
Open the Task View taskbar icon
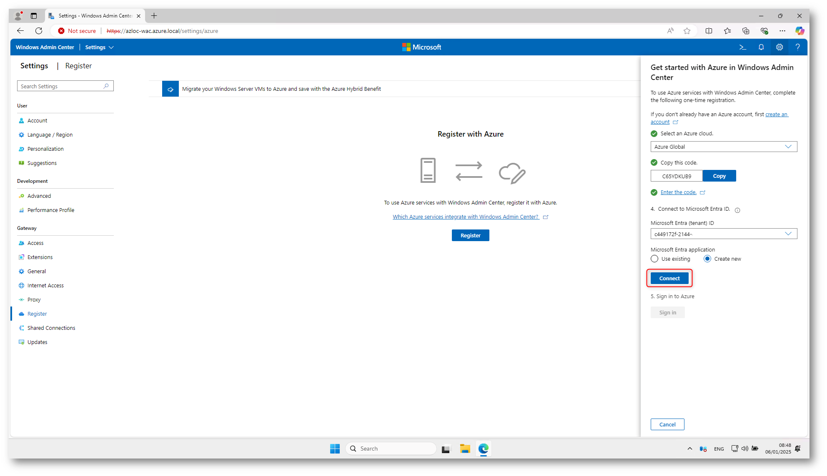[x=446, y=449]
